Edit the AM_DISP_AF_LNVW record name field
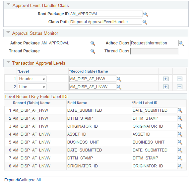191x183 pixels. tap(93, 87)
